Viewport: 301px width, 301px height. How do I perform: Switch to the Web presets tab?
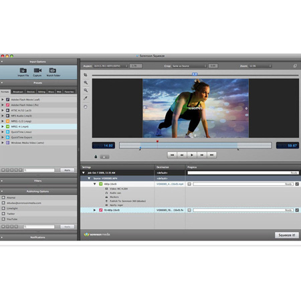[59, 92]
